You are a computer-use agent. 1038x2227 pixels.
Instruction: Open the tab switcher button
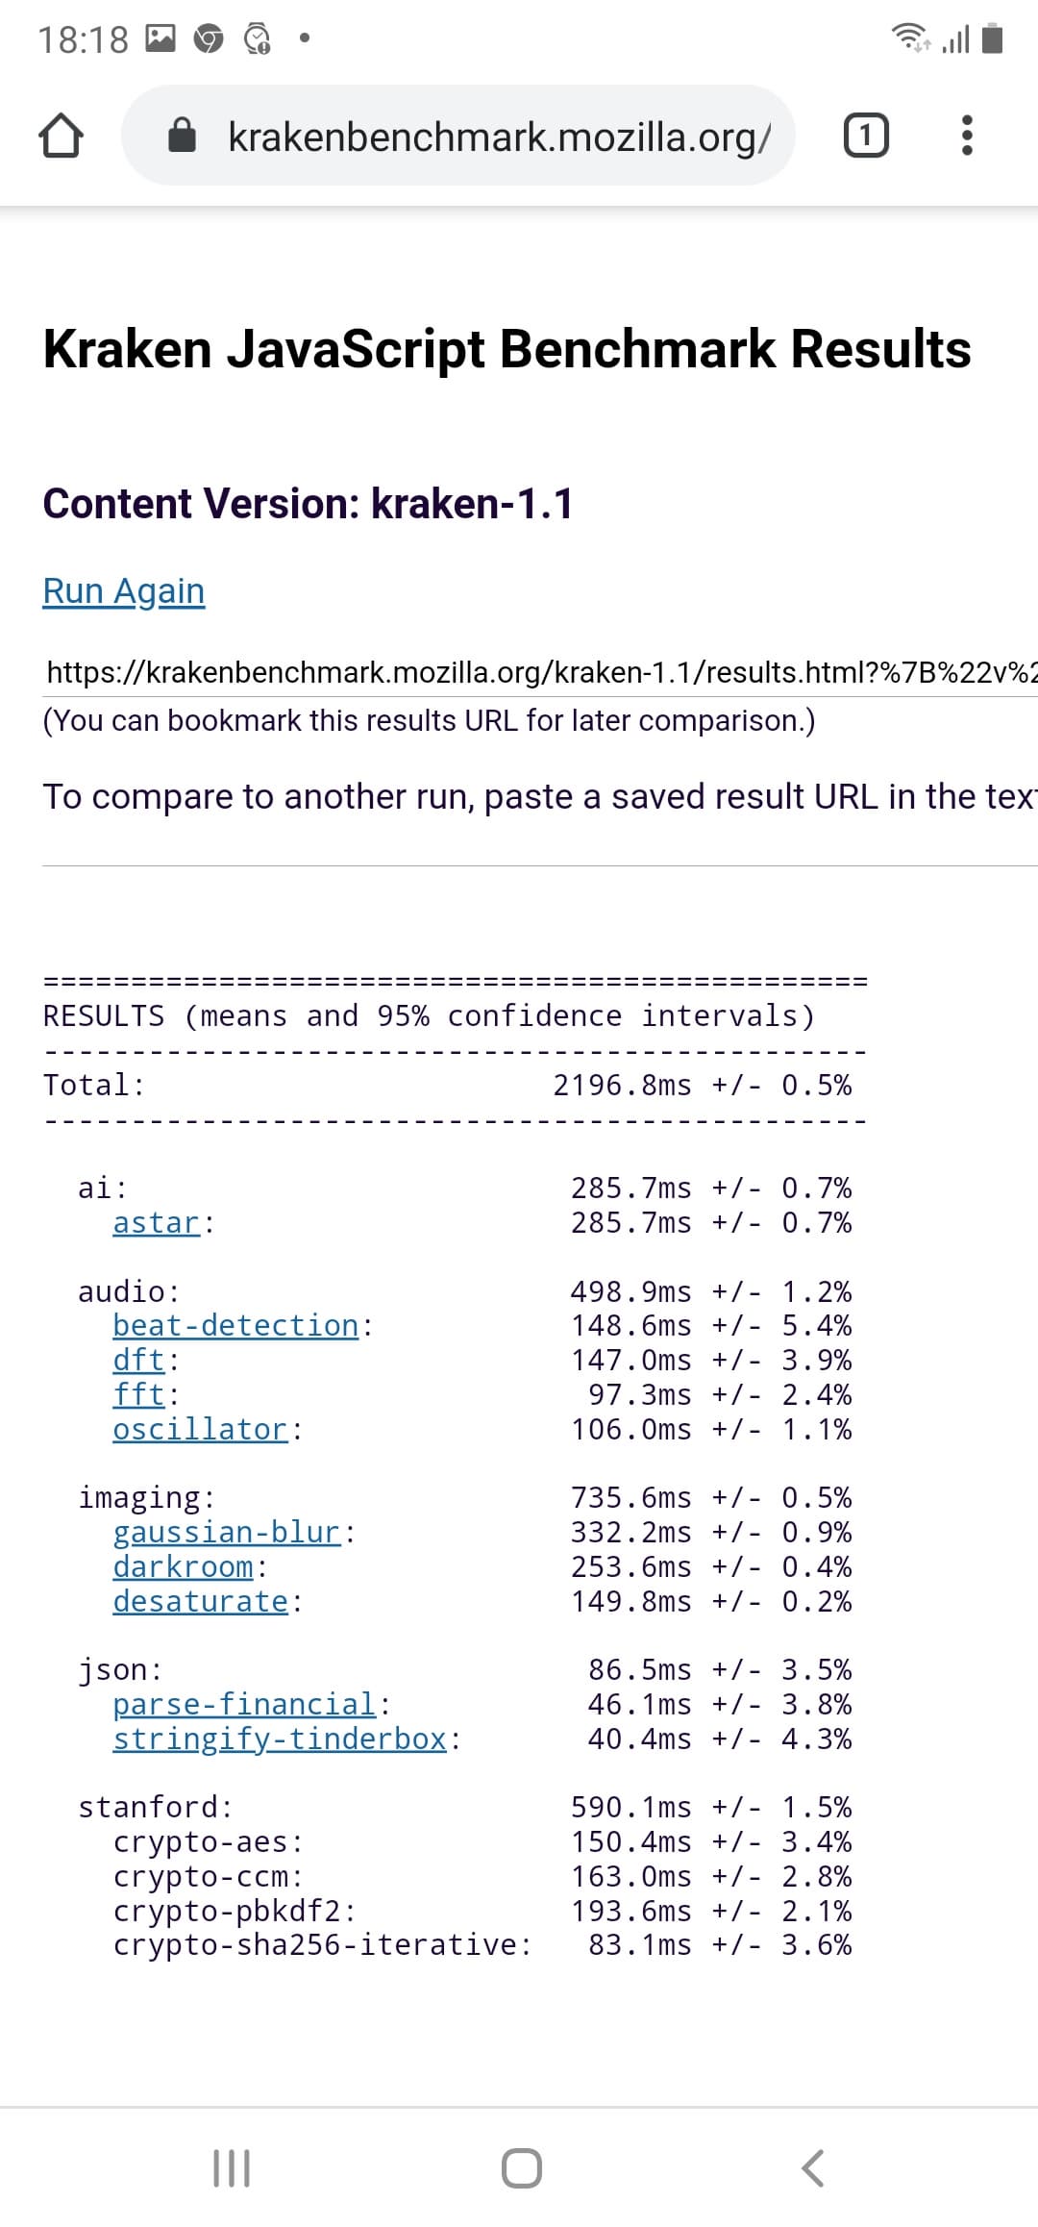click(865, 136)
